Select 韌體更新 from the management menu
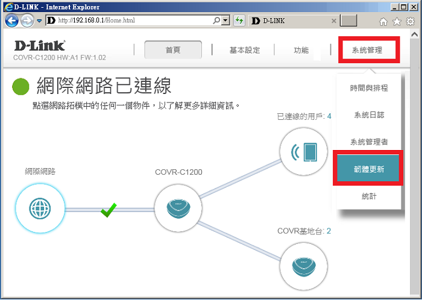Viewport: 422px width, 300px height. pyautogui.click(x=369, y=169)
